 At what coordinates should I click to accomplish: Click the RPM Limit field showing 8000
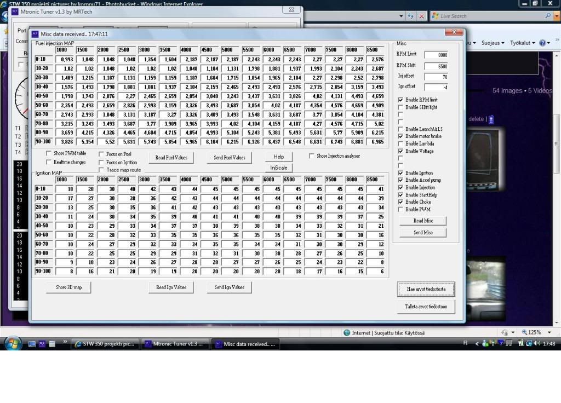pos(436,55)
